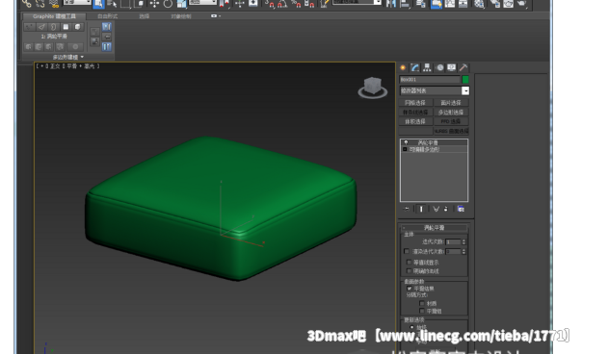Click the Configure Modifier Sets icon
608x354 pixels.
pos(461,209)
